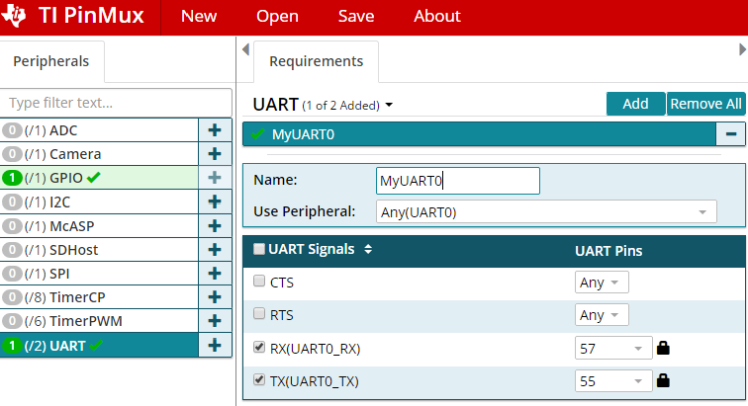Add a Camera peripheral with its plus icon
748x406 pixels.
pyautogui.click(x=214, y=154)
